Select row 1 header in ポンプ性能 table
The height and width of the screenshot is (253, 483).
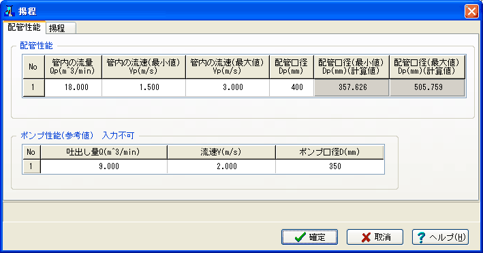[x=32, y=166]
